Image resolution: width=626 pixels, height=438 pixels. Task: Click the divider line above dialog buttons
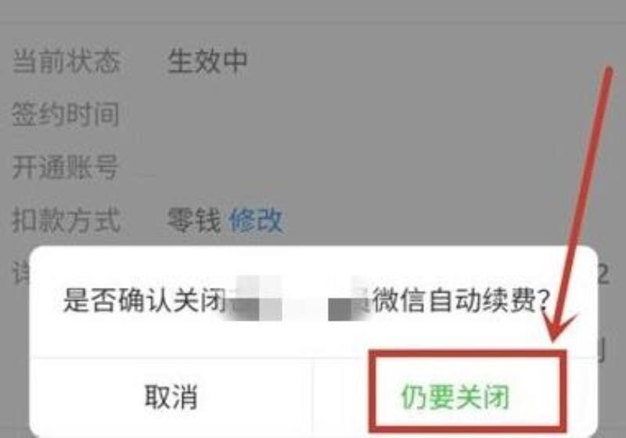coord(314,358)
